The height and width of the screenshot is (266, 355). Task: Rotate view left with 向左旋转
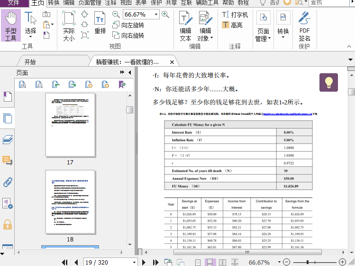(x=128, y=25)
